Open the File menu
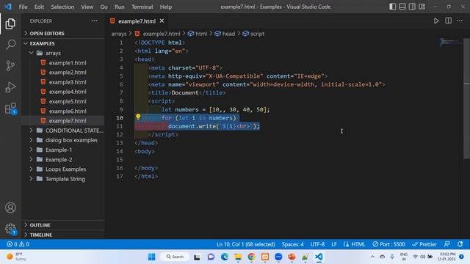Viewport: 470px width, 264px height. coord(23,7)
